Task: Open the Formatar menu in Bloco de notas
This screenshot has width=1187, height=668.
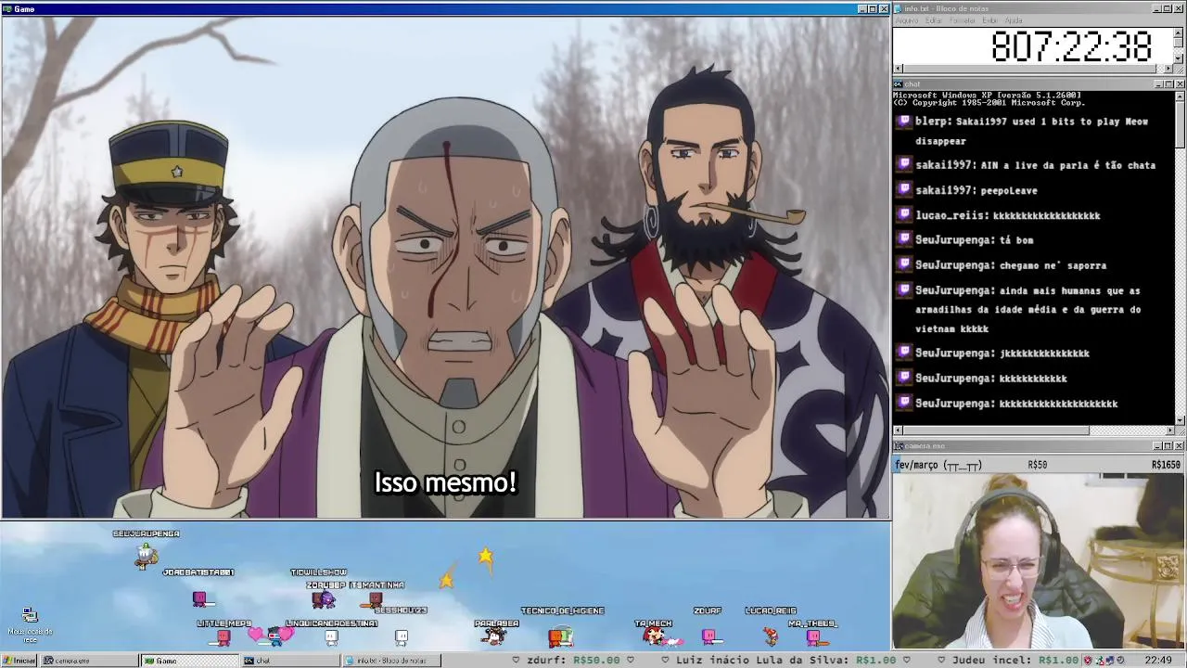Action: point(963,20)
